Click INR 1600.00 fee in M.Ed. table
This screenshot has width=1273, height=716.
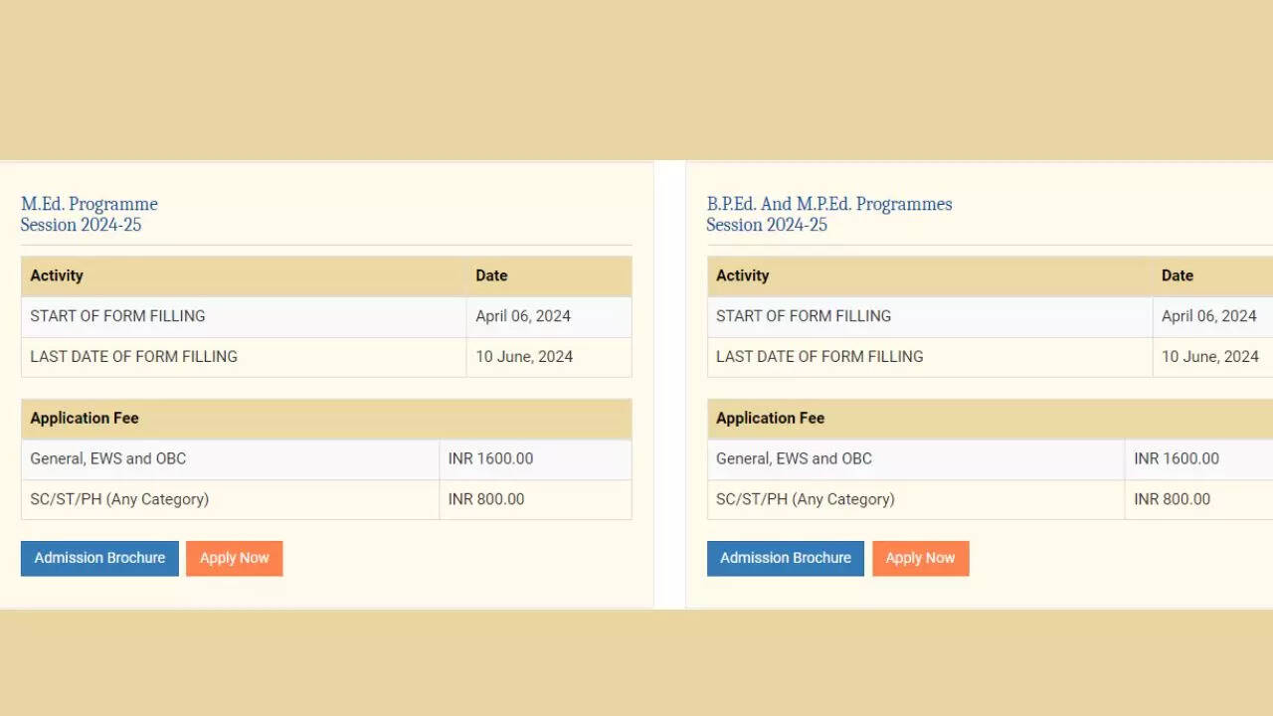[x=490, y=458]
